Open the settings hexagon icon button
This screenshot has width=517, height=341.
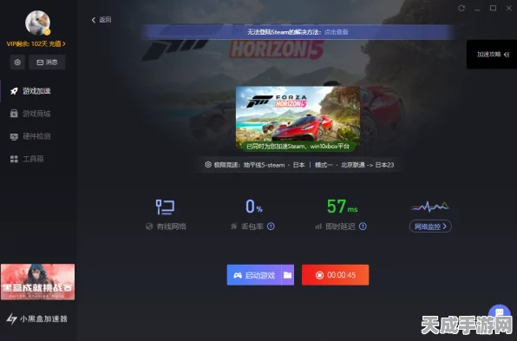pyautogui.click(x=17, y=62)
